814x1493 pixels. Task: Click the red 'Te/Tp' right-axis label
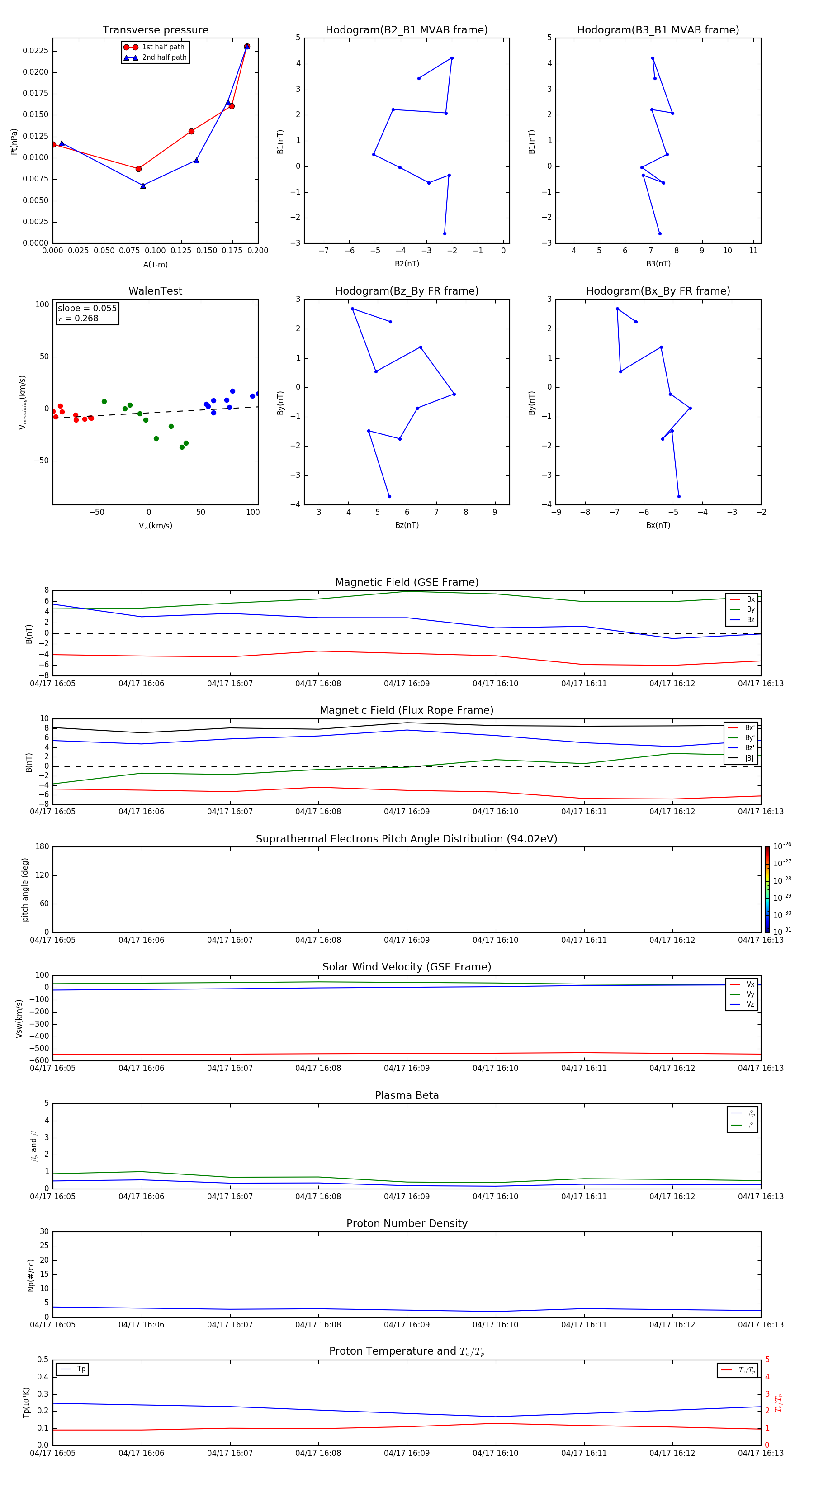(778, 1403)
